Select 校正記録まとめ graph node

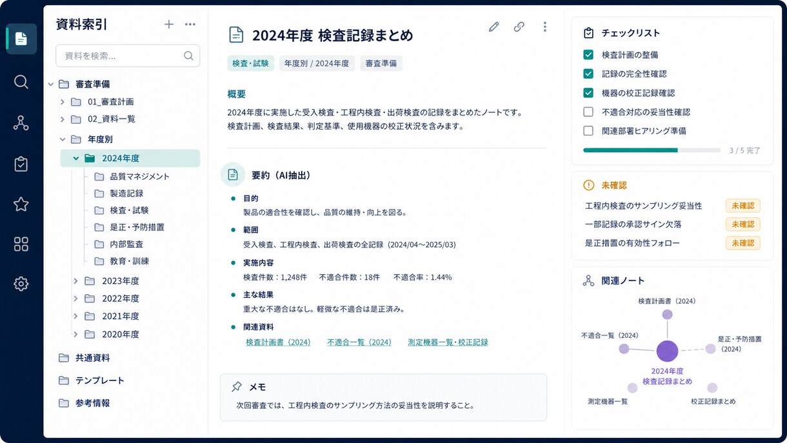pos(712,388)
